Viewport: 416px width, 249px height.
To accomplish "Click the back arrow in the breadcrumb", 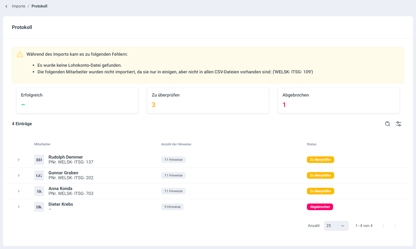I will pyautogui.click(x=6, y=6).
